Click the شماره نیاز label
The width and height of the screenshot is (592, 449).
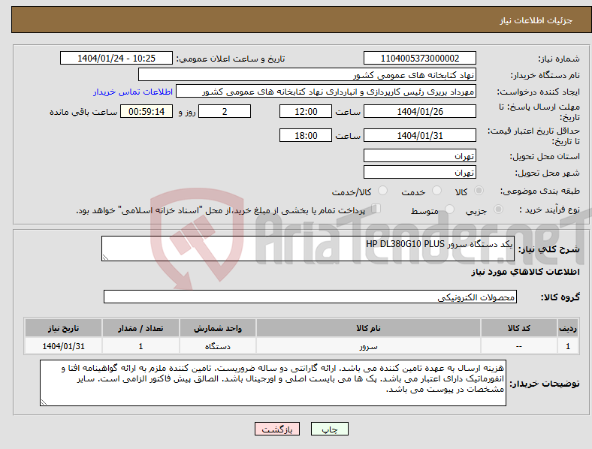(x=559, y=59)
